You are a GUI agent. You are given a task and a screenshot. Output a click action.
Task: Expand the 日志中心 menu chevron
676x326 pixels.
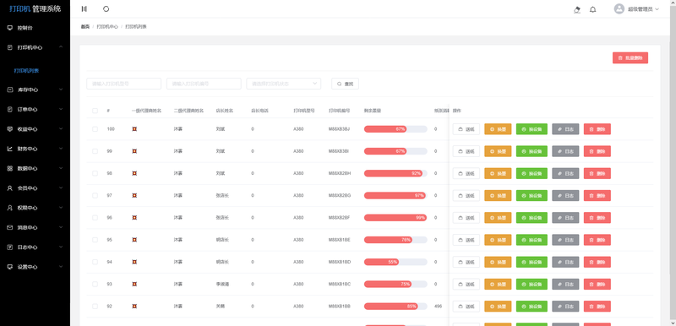tap(61, 247)
